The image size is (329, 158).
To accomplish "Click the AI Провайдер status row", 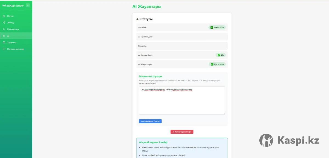I will [182, 37].
